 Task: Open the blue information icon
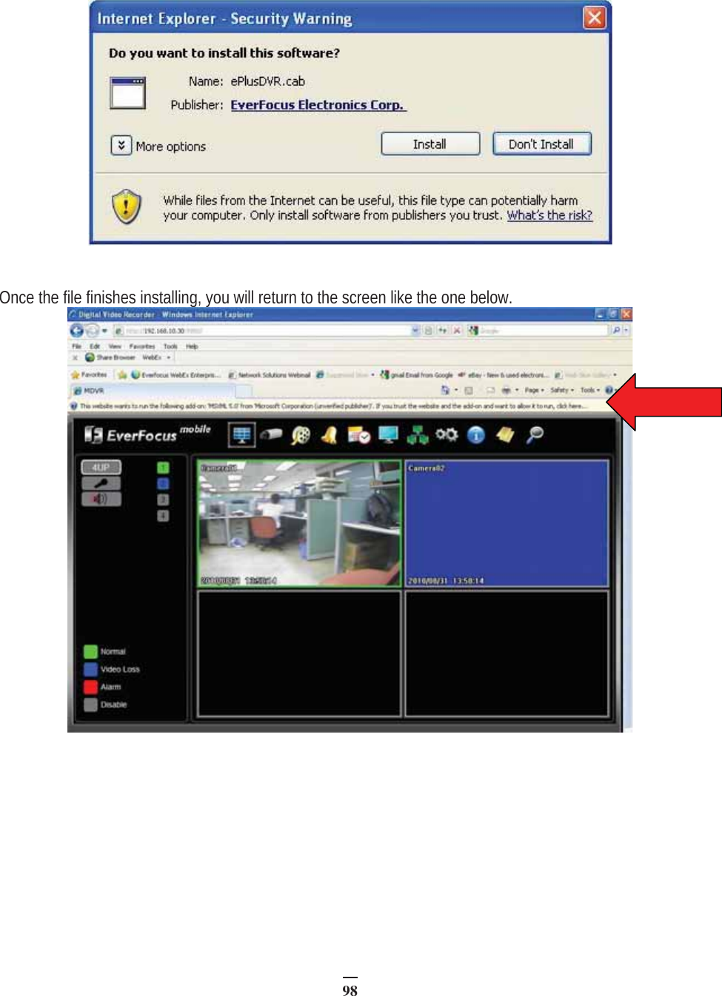tap(476, 435)
